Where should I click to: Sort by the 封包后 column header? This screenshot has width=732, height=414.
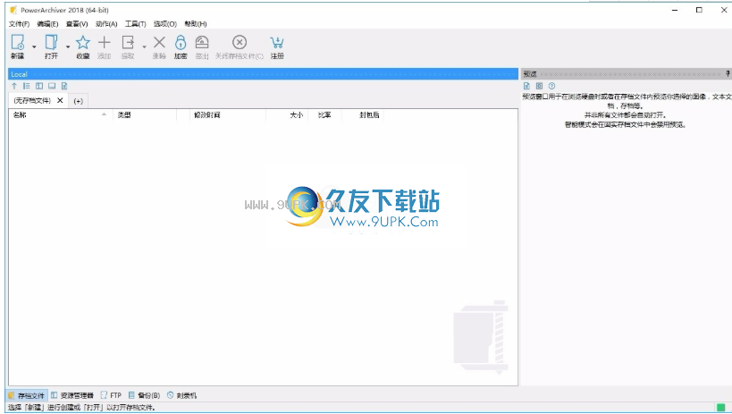[x=363, y=115]
